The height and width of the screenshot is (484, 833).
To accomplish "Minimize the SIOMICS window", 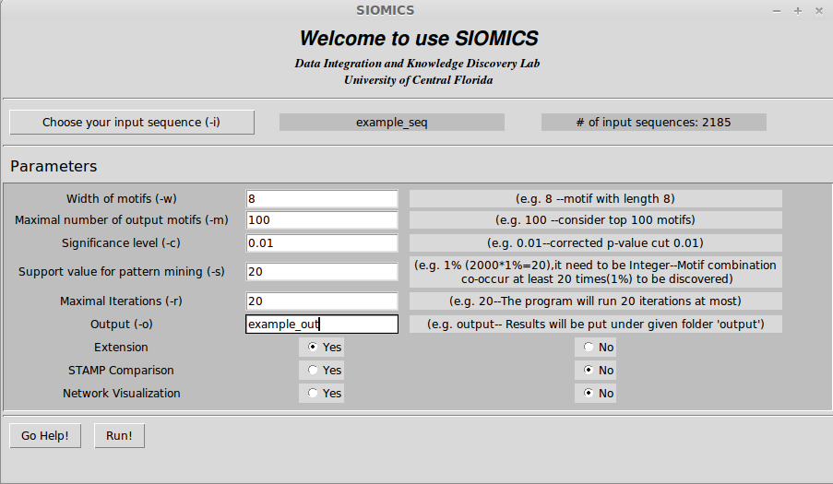I will click(777, 11).
